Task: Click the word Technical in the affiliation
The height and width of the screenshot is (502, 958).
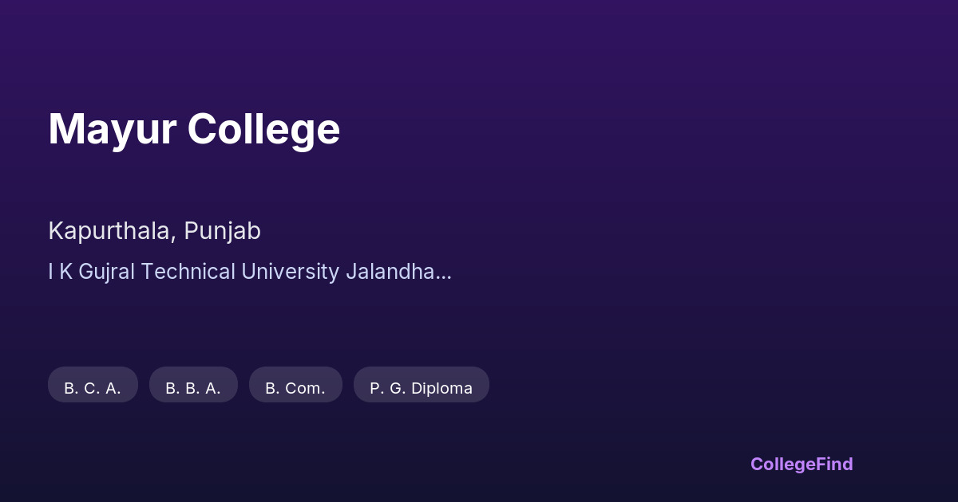Action: [188, 272]
